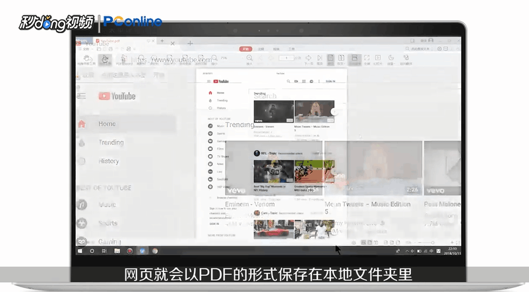The height and width of the screenshot is (292, 529).
Task: Switch to the 转换 ribbon tab
Action: [x=276, y=49]
